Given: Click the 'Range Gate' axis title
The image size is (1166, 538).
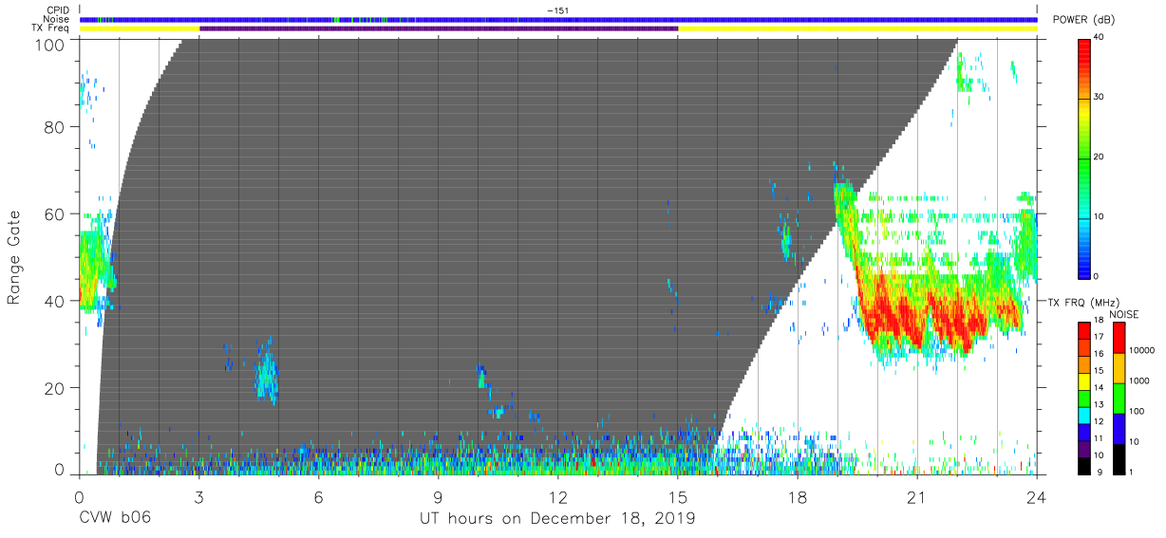Looking at the screenshot, I should point(14,257).
